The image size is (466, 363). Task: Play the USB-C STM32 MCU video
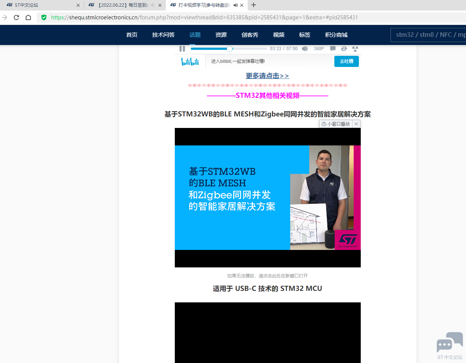pos(268,333)
